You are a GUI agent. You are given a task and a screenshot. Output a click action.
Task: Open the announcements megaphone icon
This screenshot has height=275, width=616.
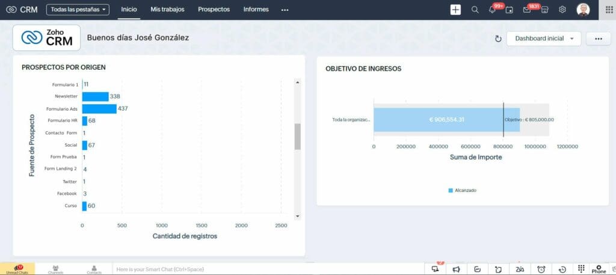[x=456, y=269]
